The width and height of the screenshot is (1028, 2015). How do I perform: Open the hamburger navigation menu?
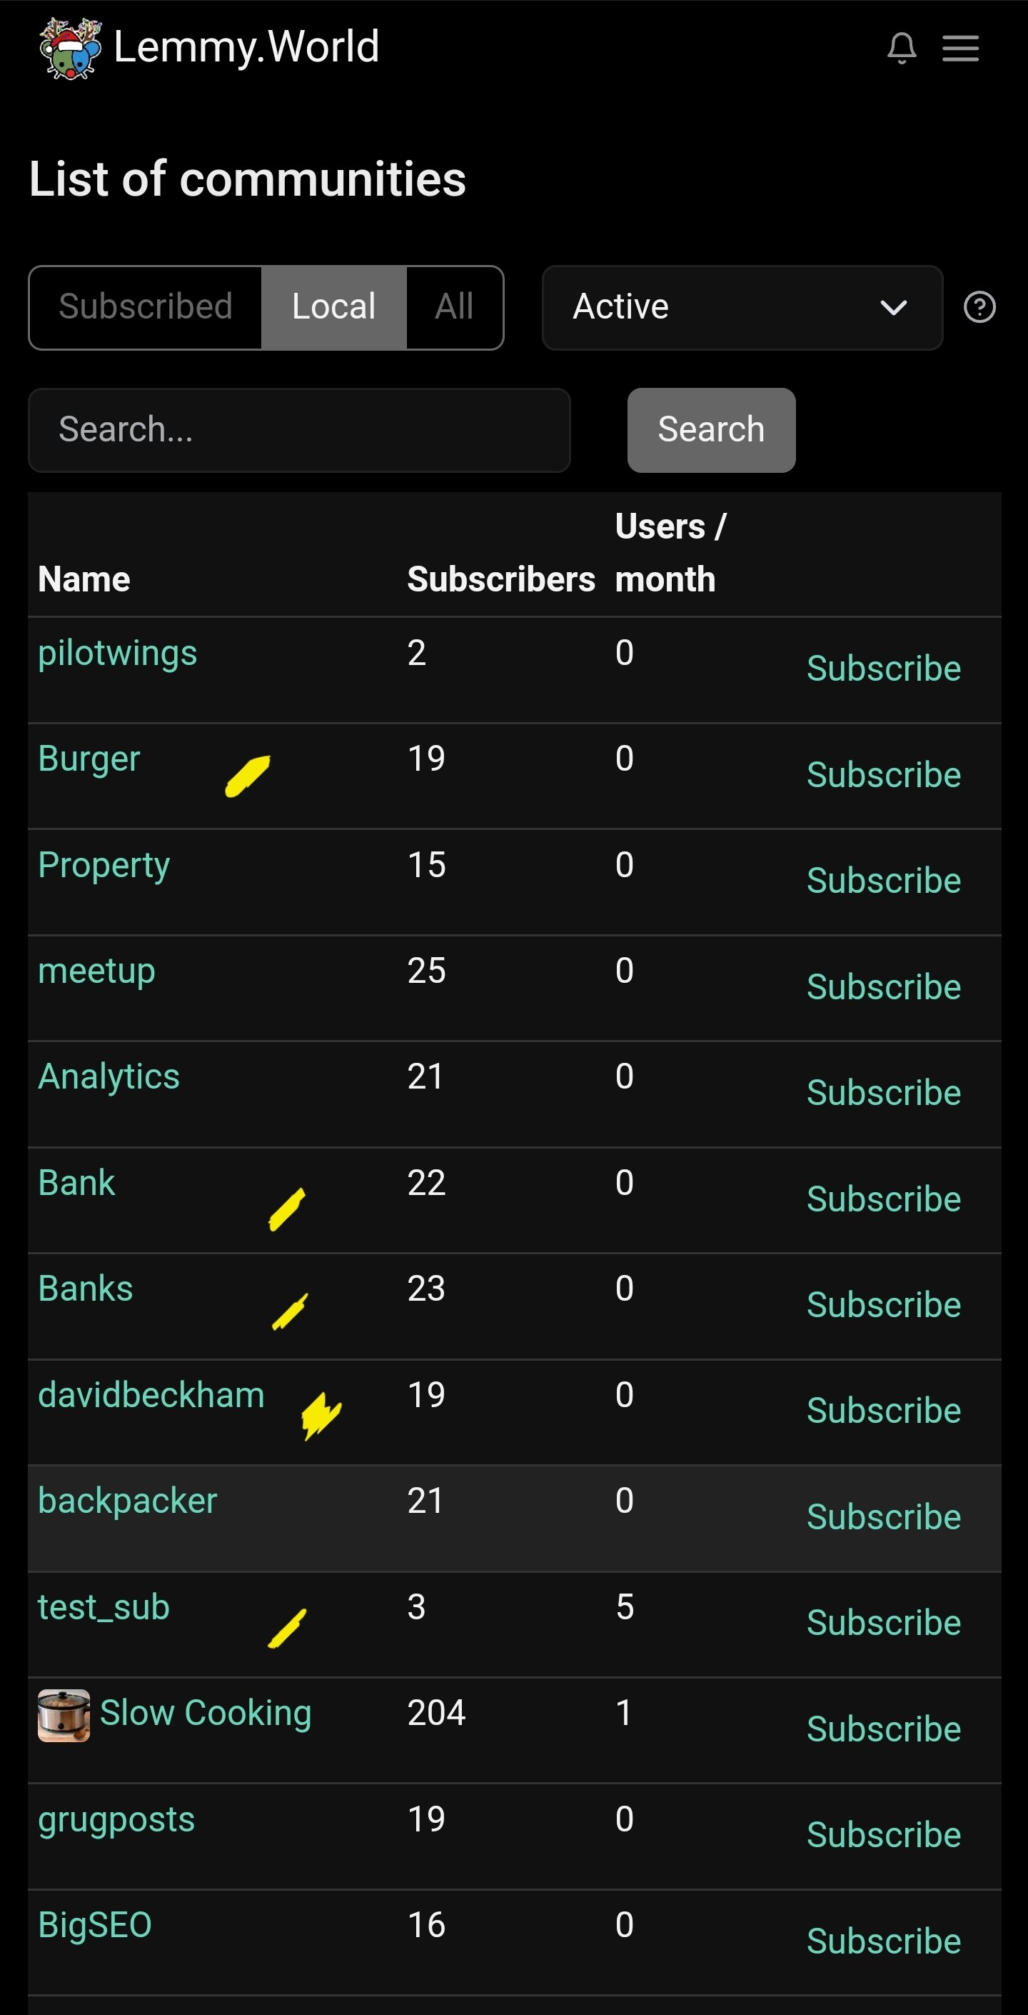960,48
